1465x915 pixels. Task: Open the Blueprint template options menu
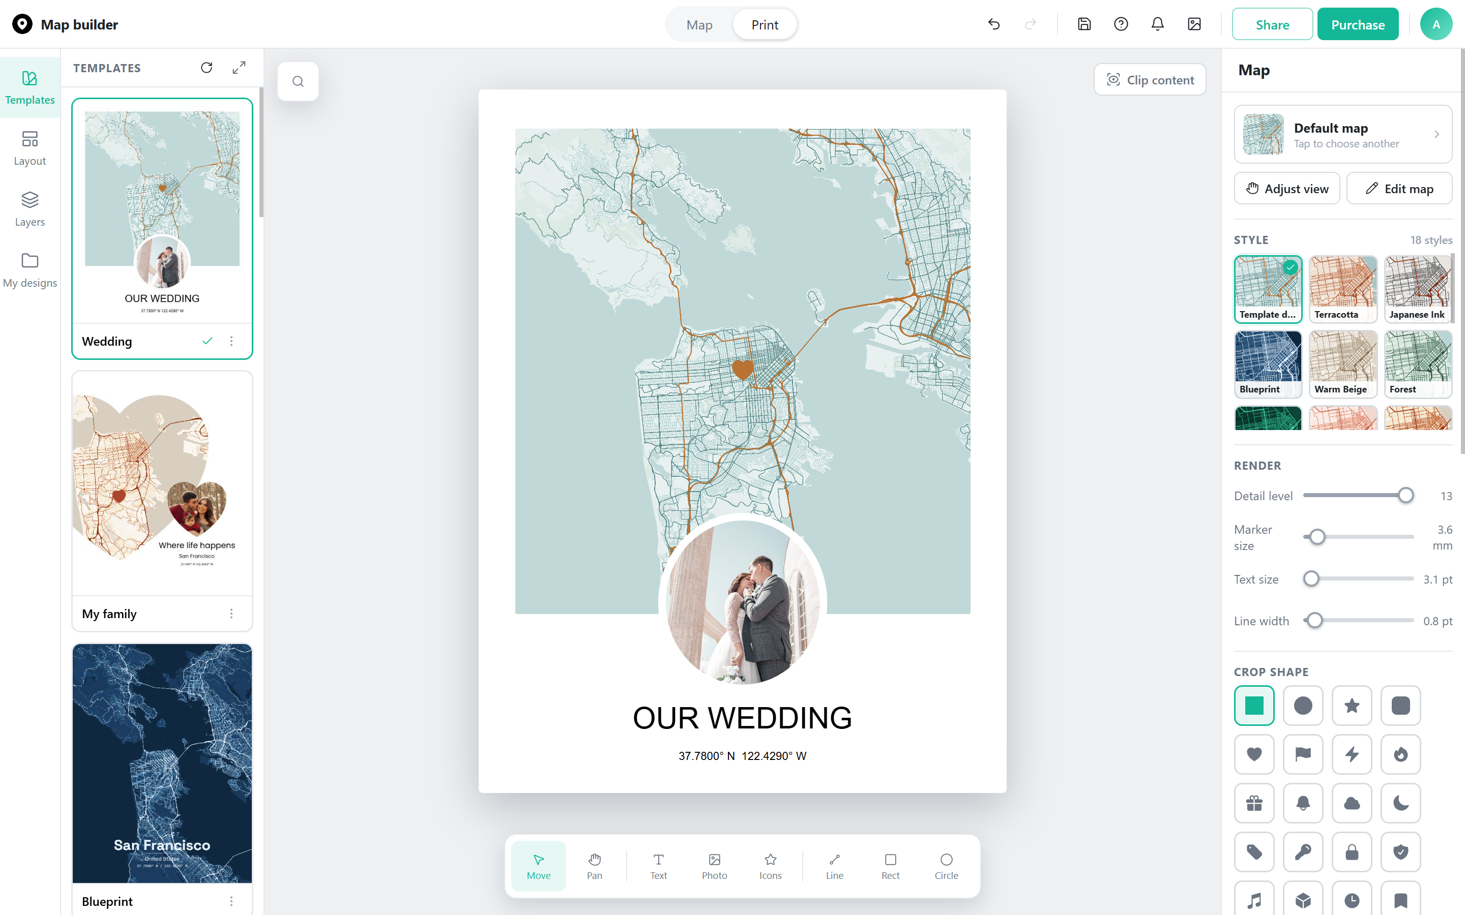pyautogui.click(x=231, y=902)
